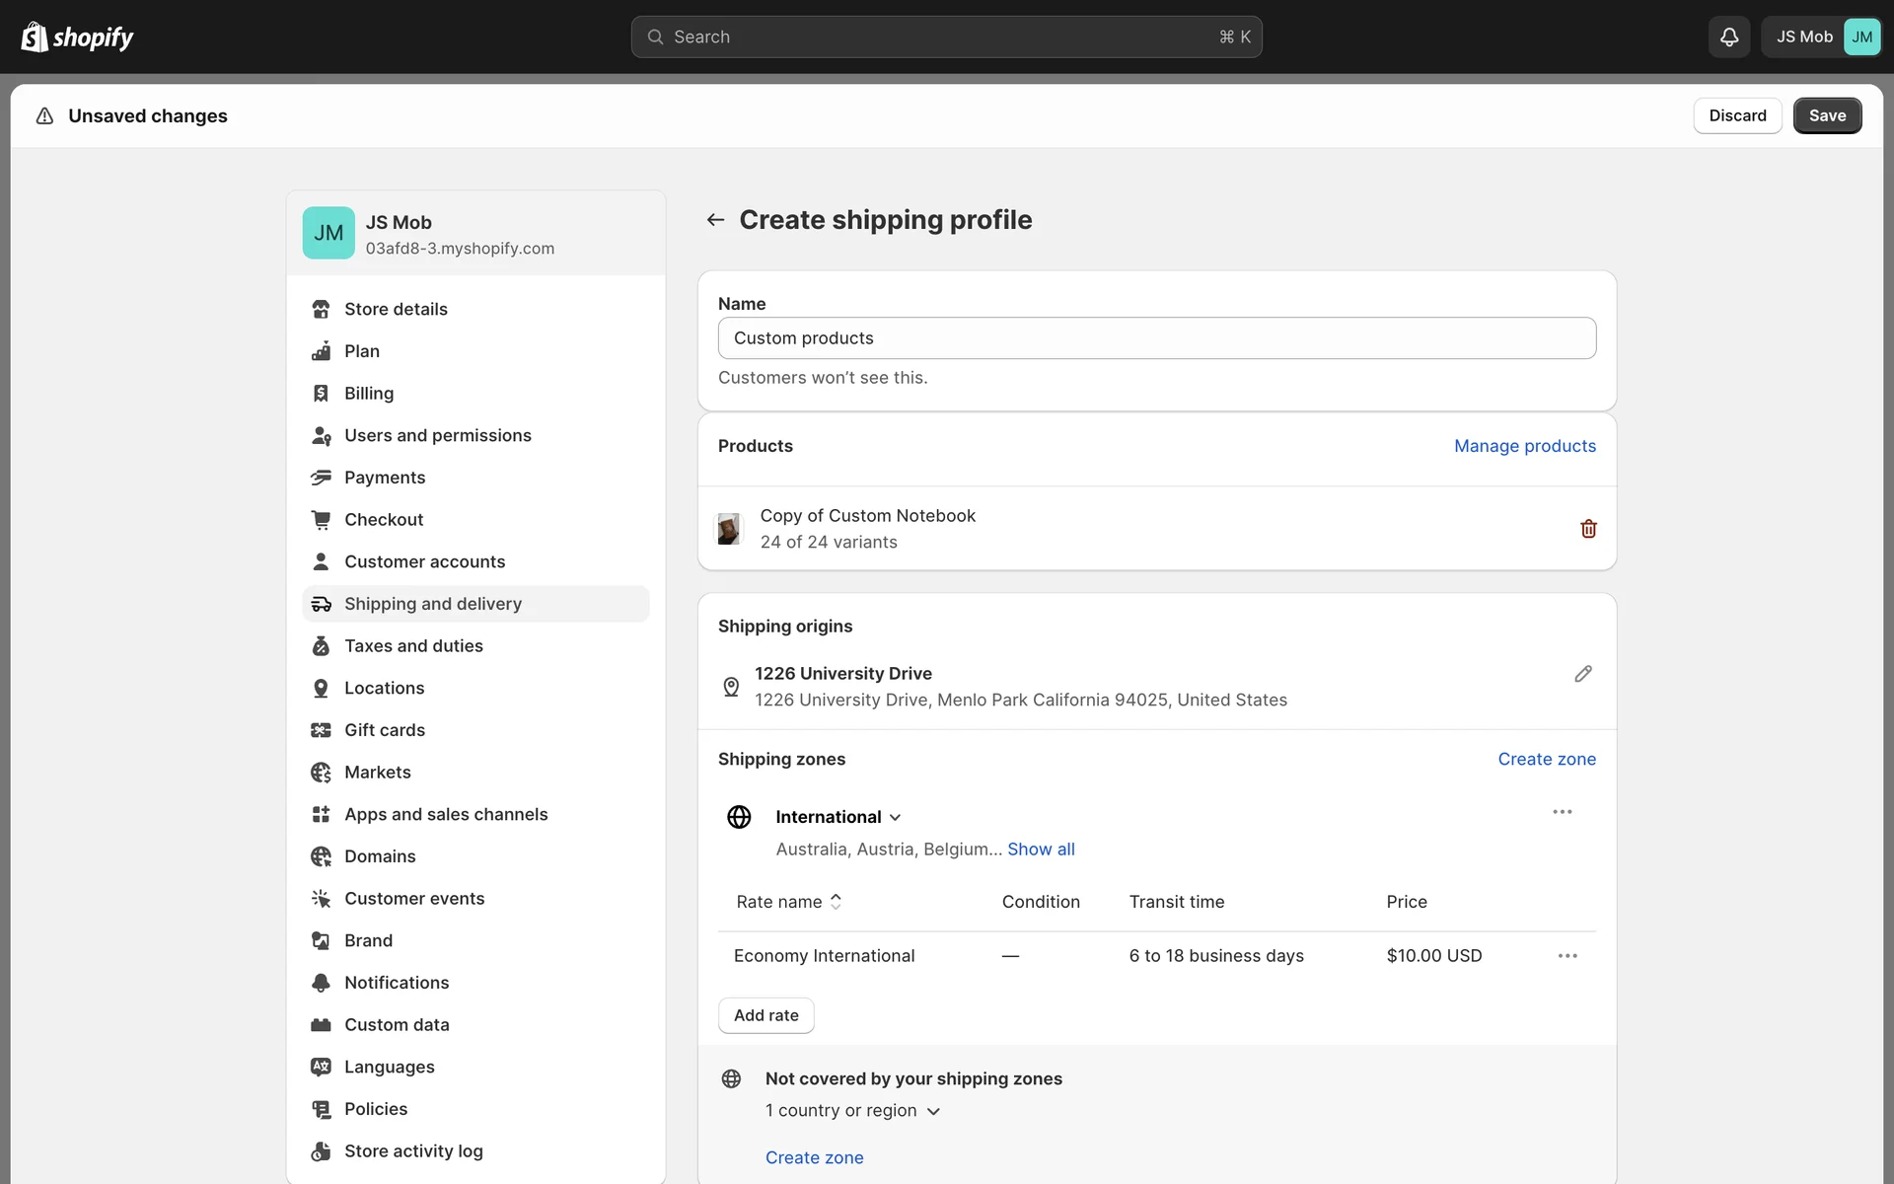
Task: Open JS Mob account menu
Action: click(x=1821, y=37)
